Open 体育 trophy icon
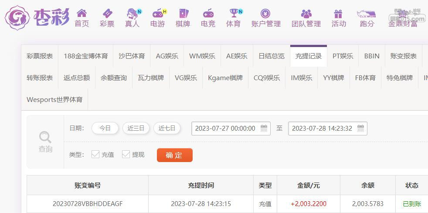Screen dimensions: 428x213 click(x=234, y=13)
